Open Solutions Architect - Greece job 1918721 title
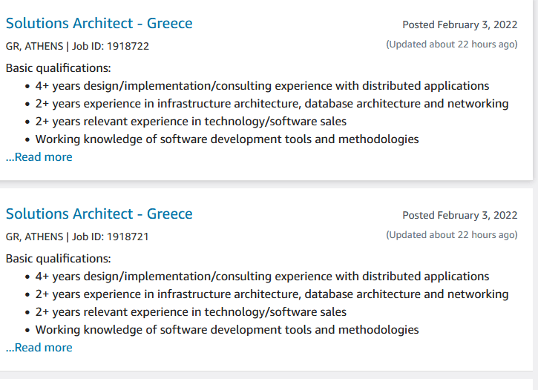Screen dimensions: 538x390 [x=99, y=214]
